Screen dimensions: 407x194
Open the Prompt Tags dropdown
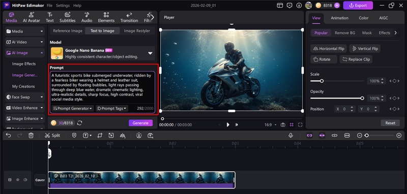(x=112, y=108)
